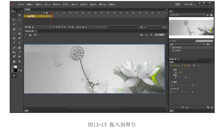
Task: Click the library search field
Action: pyautogui.click(x=204, y=41)
